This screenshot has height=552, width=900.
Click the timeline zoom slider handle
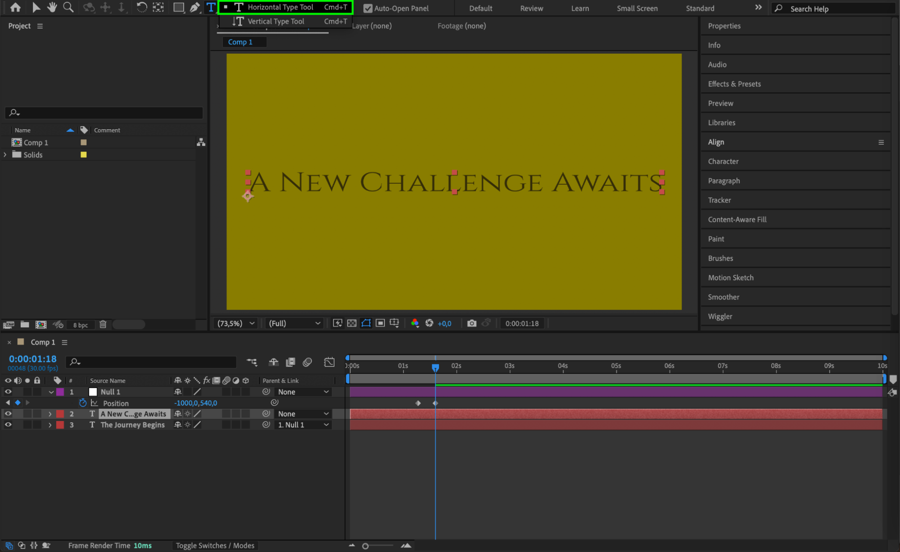pyautogui.click(x=366, y=546)
